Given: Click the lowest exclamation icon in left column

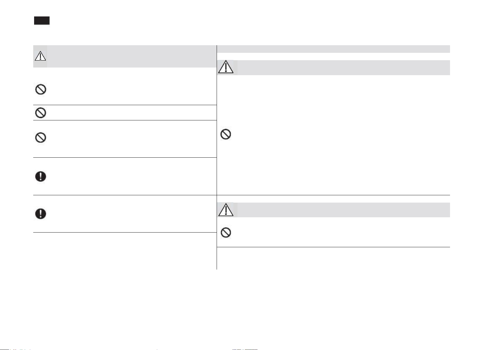Looking at the screenshot, I should point(41,213).
